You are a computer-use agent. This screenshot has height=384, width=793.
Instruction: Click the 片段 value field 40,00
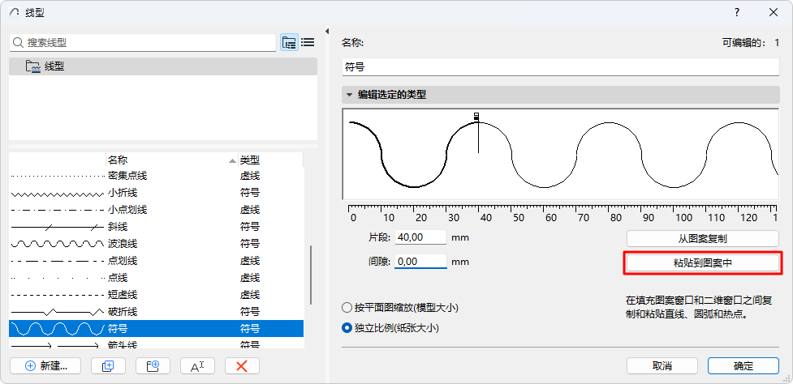tap(420, 237)
